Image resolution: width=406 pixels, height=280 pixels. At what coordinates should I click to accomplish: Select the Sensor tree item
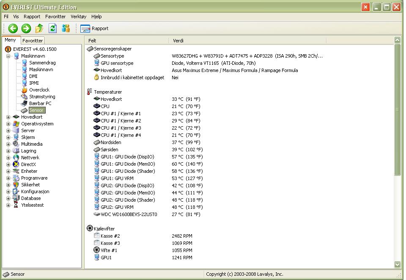click(x=36, y=110)
